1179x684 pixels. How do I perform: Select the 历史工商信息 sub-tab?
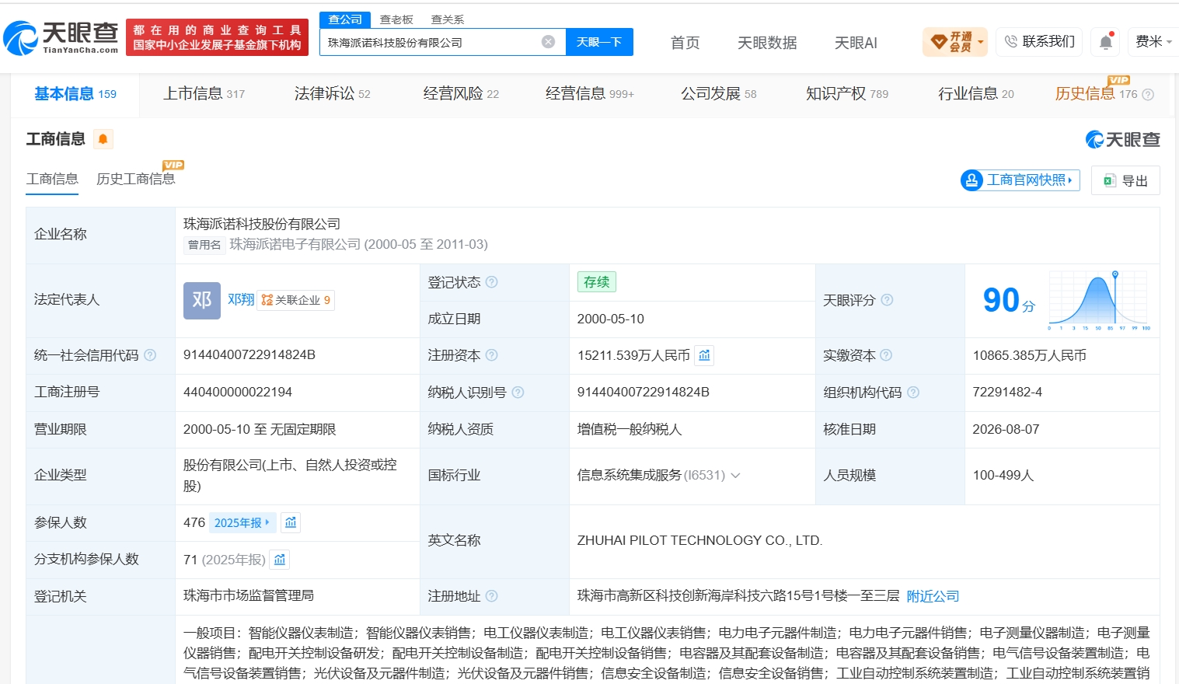click(136, 180)
